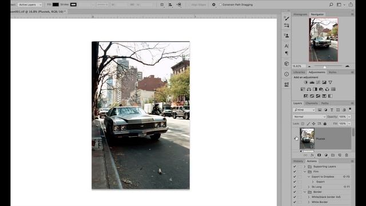Screen dimensions: 366x206
Task: Click the search magnifier icon
Action: pyautogui.click(x=331, y=5)
